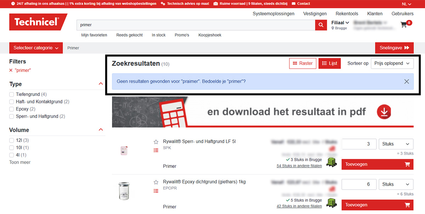The height and width of the screenshot is (214, 425).
Task: Click the search magnifier button
Action: (321, 25)
